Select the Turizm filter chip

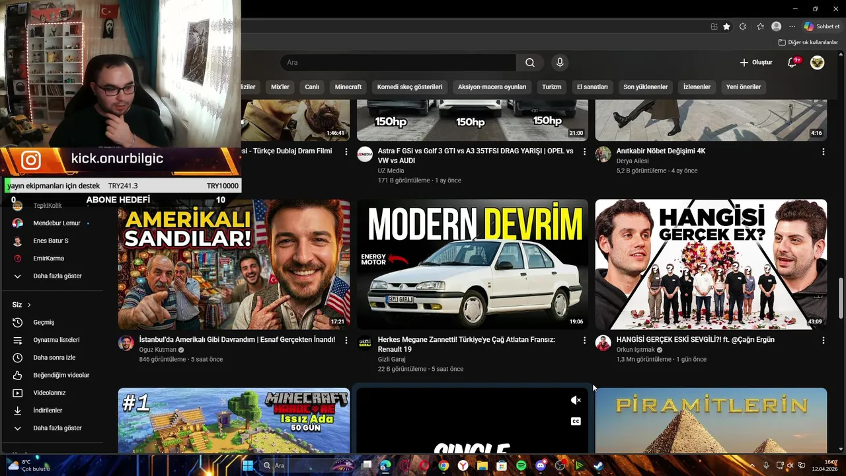552,87
